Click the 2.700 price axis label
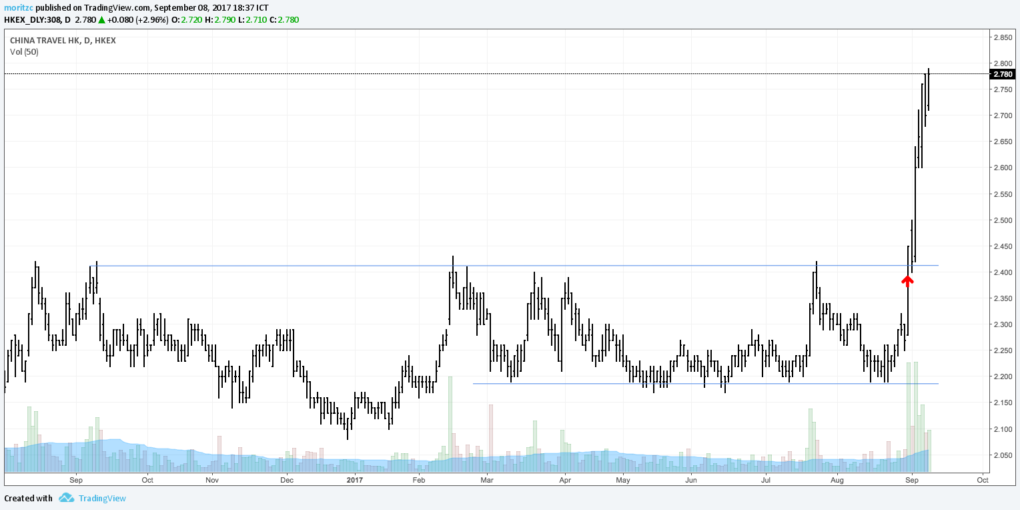Viewport: 1020px width, 510px height. pyautogui.click(x=1003, y=115)
